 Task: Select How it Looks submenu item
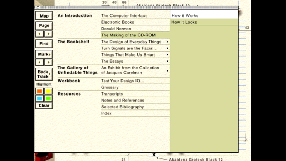184,22
